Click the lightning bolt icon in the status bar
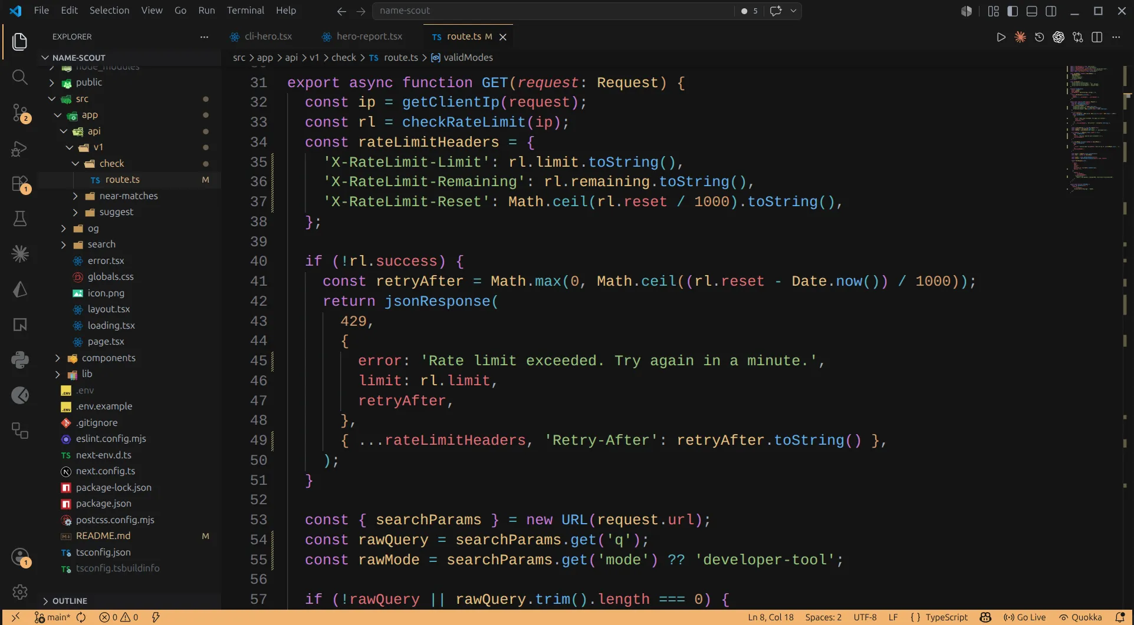1134x625 pixels. pos(156,617)
